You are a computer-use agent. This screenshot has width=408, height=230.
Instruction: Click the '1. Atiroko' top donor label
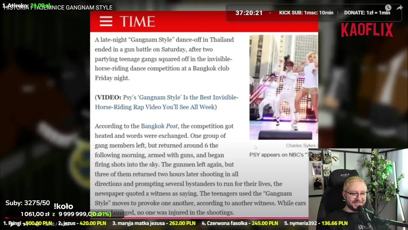[16, 5]
